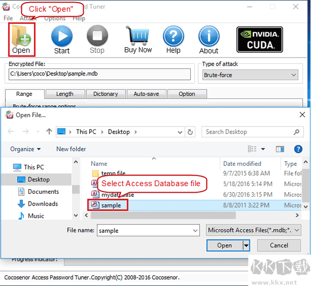Start the password attack
The image size is (311, 286).
coord(62,40)
